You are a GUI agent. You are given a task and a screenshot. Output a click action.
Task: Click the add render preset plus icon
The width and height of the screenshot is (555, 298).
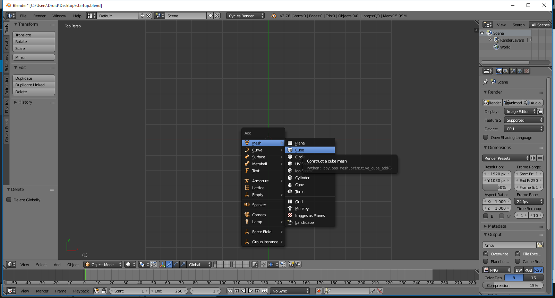click(533, 158)
